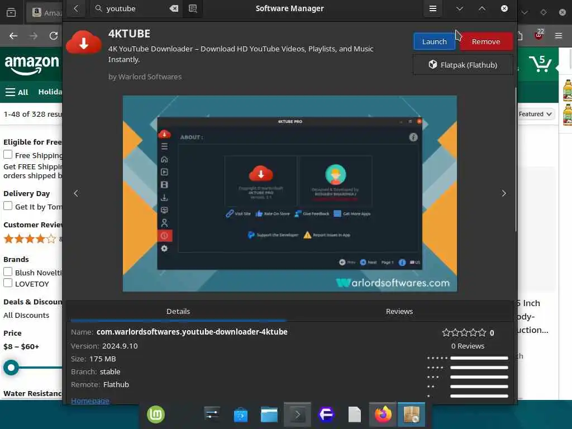
Task: Switch to the Details tab
Action: pyautogui.click(x=178, y=311)
